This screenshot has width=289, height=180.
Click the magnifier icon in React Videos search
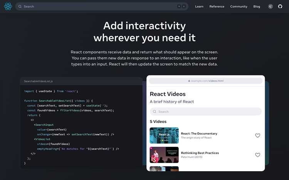click(x=155, y=112)
